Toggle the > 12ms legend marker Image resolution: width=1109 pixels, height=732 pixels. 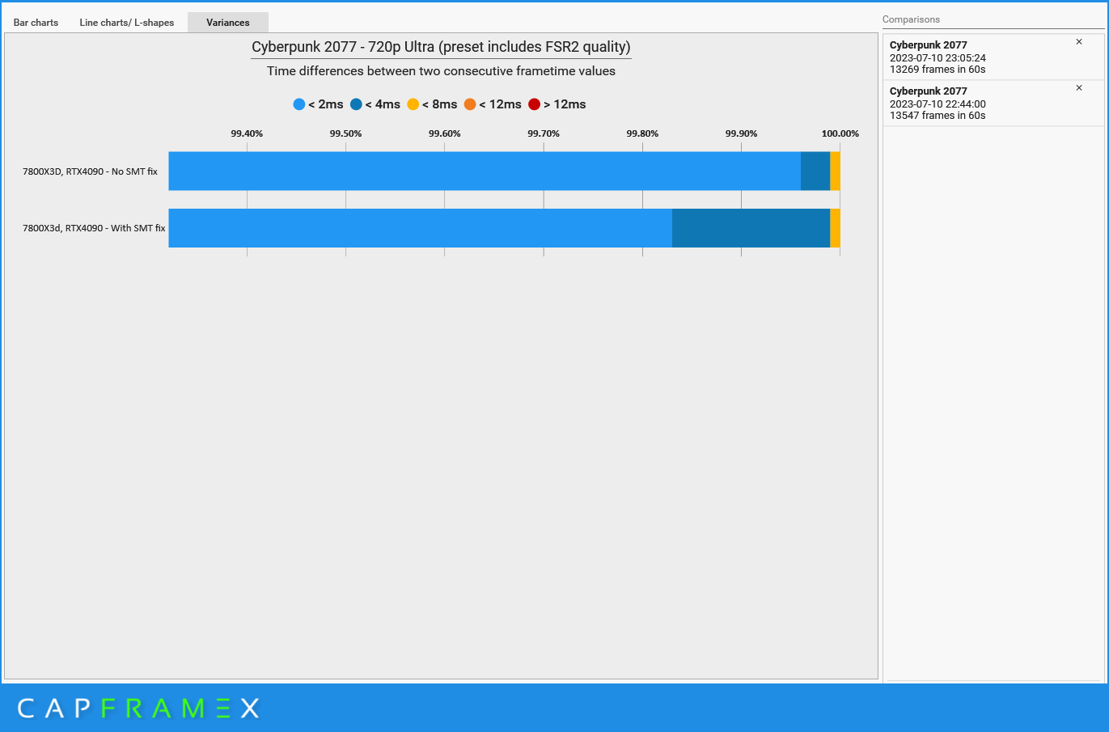(x=535, y=104)
